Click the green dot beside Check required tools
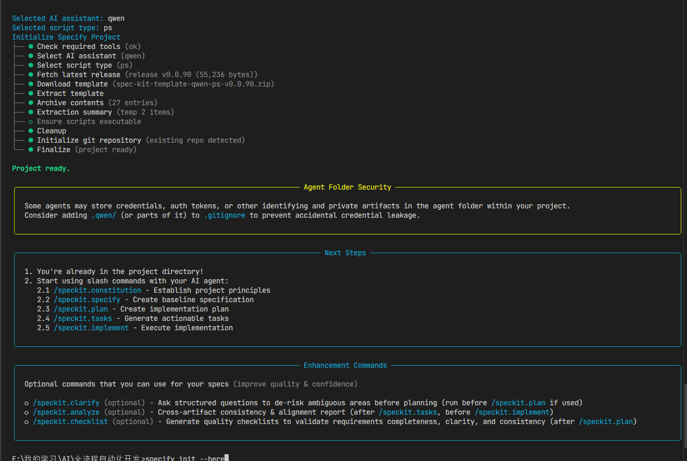This screenshot has height=461, width=687. coord(31,47)
